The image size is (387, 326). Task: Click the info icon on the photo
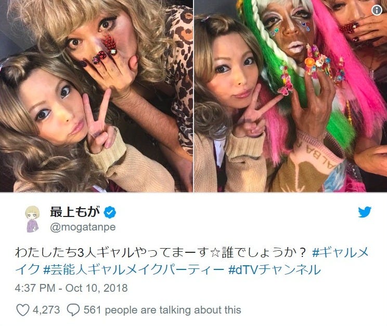pyautogui.click(x=377, y=10)
